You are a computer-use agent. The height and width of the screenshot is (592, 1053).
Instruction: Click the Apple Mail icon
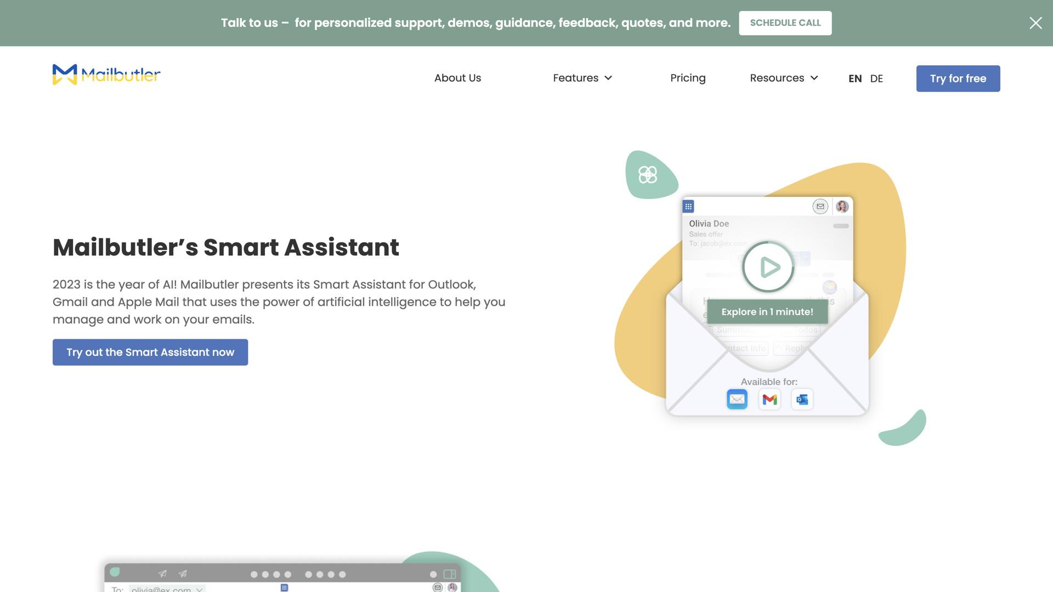pyautogui.click(x=737, y=399)
